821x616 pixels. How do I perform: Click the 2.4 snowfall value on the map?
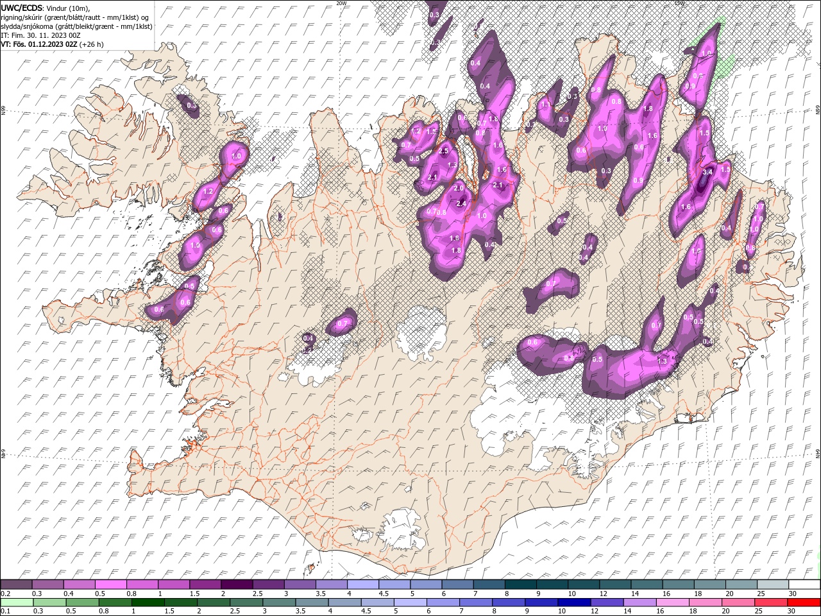coord(461,203)
